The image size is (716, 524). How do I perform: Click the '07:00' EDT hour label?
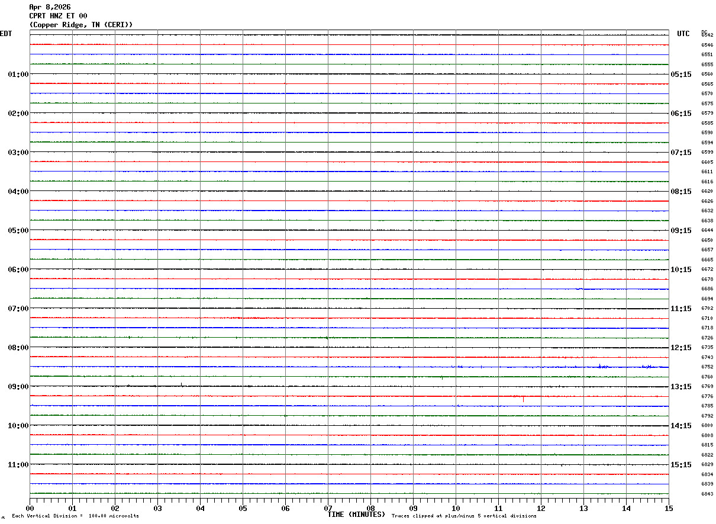18,309
